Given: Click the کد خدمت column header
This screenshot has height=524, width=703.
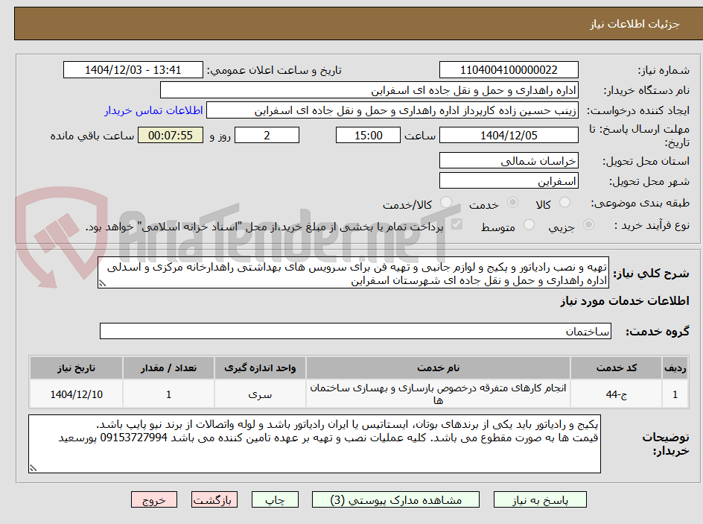Looking at the screenshot, I should pyautogui.click(x=617, y=368).
